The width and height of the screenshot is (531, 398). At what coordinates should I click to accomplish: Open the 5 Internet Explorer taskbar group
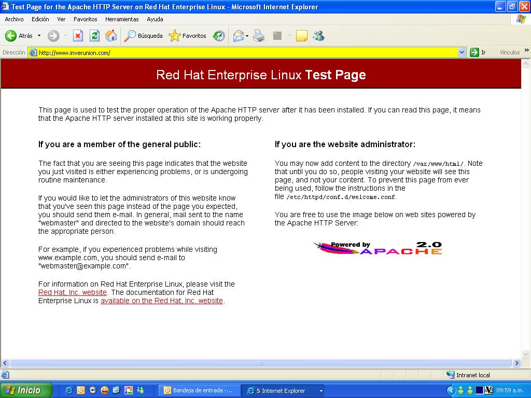[283, 391]
